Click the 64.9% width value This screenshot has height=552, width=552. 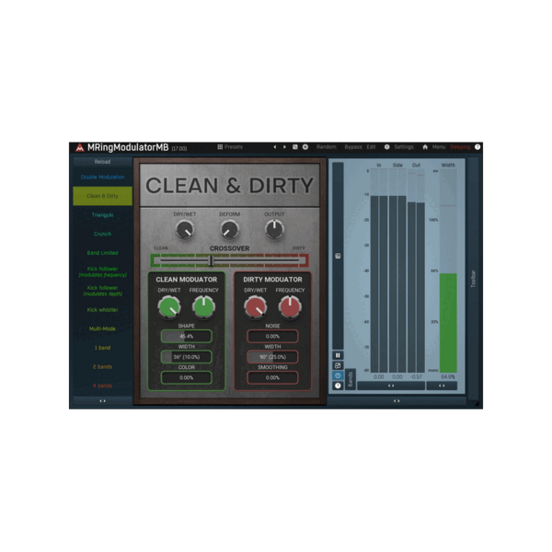448,376
